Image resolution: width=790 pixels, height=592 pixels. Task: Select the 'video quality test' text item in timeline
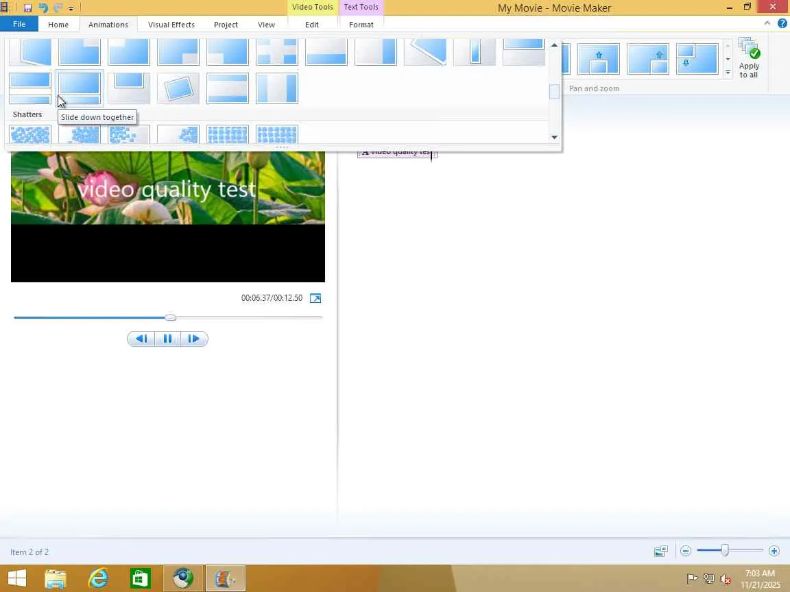click(397, 153)
